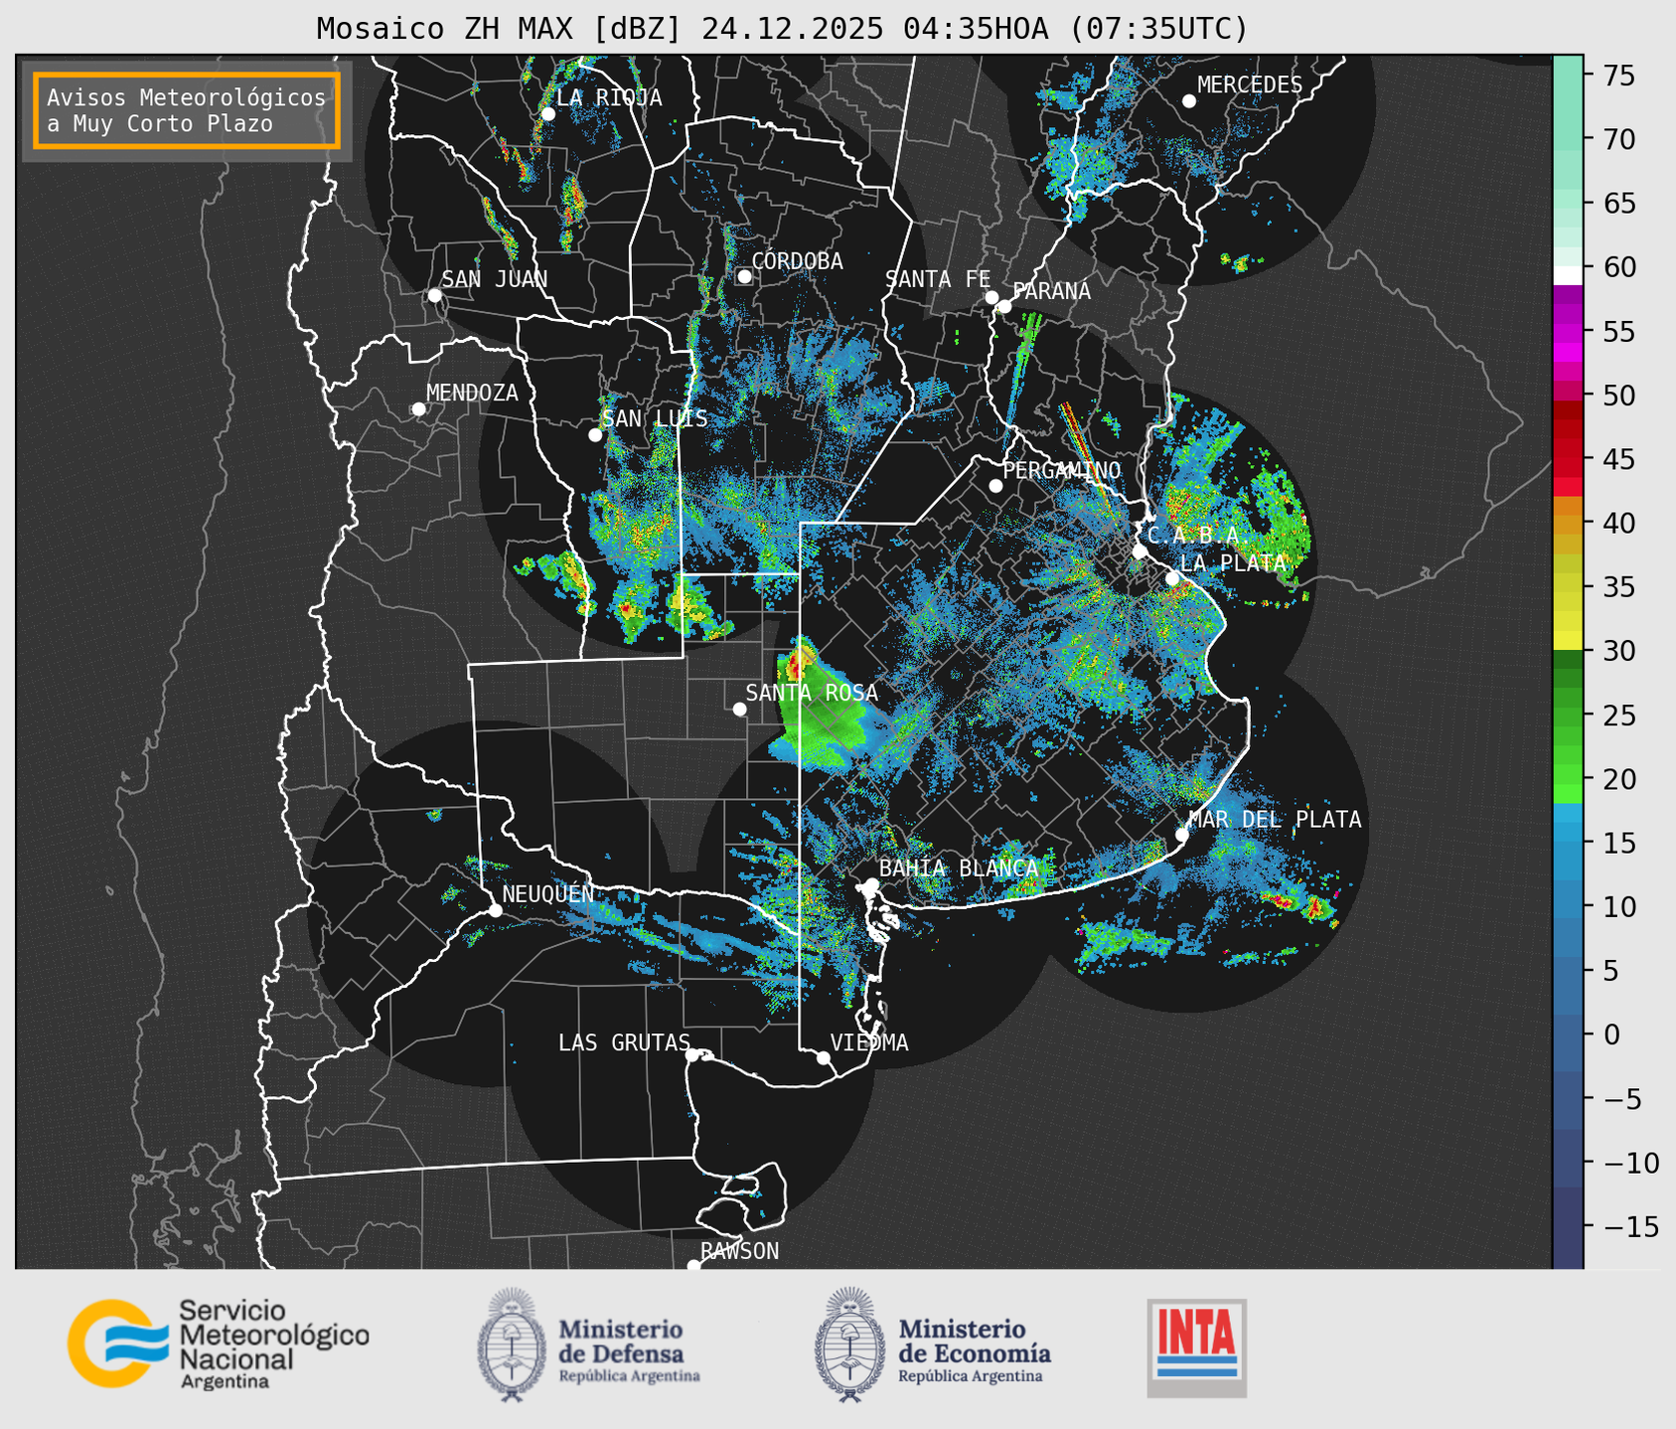Click the 40 dBZ orange band on colorbar
Screen dimensions: 1676x1429
tap(1568, 523)
